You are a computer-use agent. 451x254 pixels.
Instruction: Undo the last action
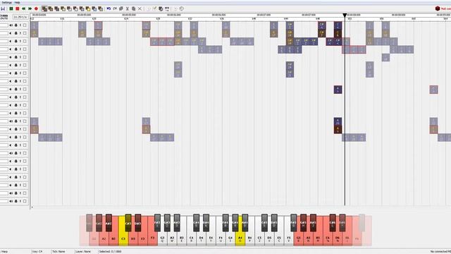click(109, 8)
